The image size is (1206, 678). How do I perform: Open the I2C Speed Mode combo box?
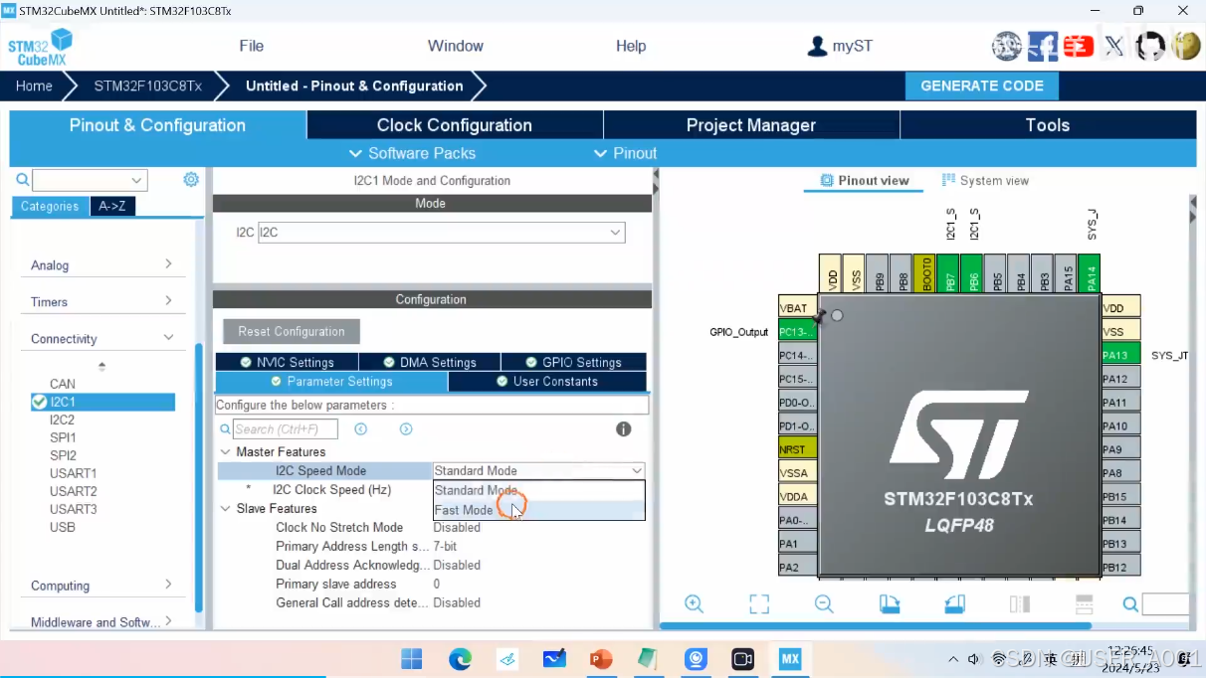click(x=538, y=470)
